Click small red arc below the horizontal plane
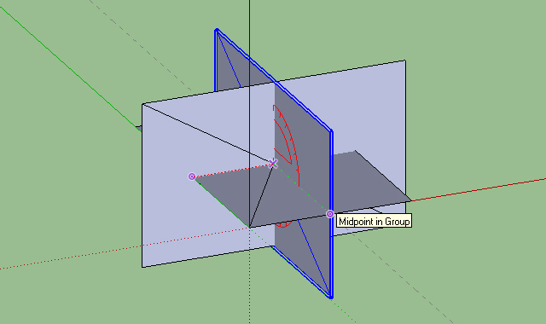The width and height of the screenshot is (546, 324). coord(284,224)
